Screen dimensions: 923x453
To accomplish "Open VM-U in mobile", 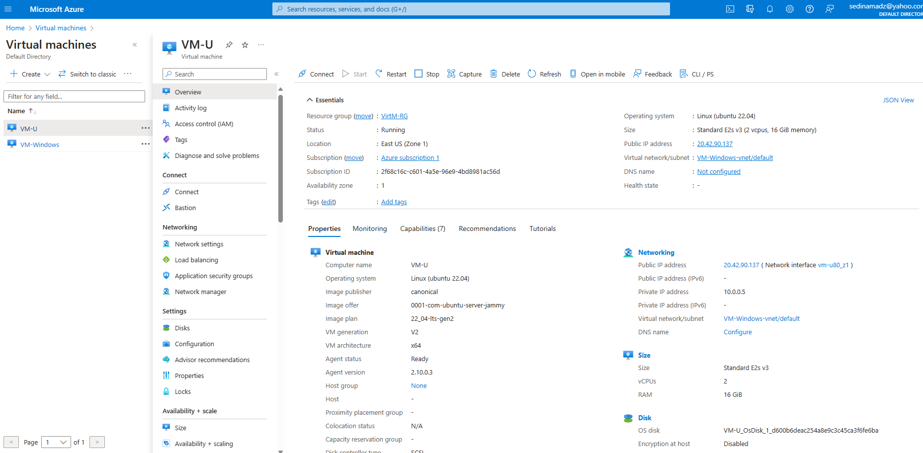I will [x=597, y=74].
